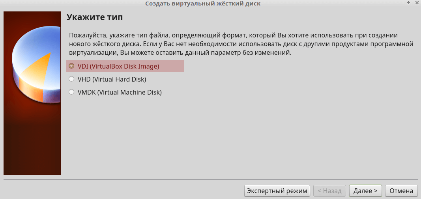This screenshot has width=421, height=199.
Task: Cancel the wizard with Отмена
Action: (x=401, y=191)
